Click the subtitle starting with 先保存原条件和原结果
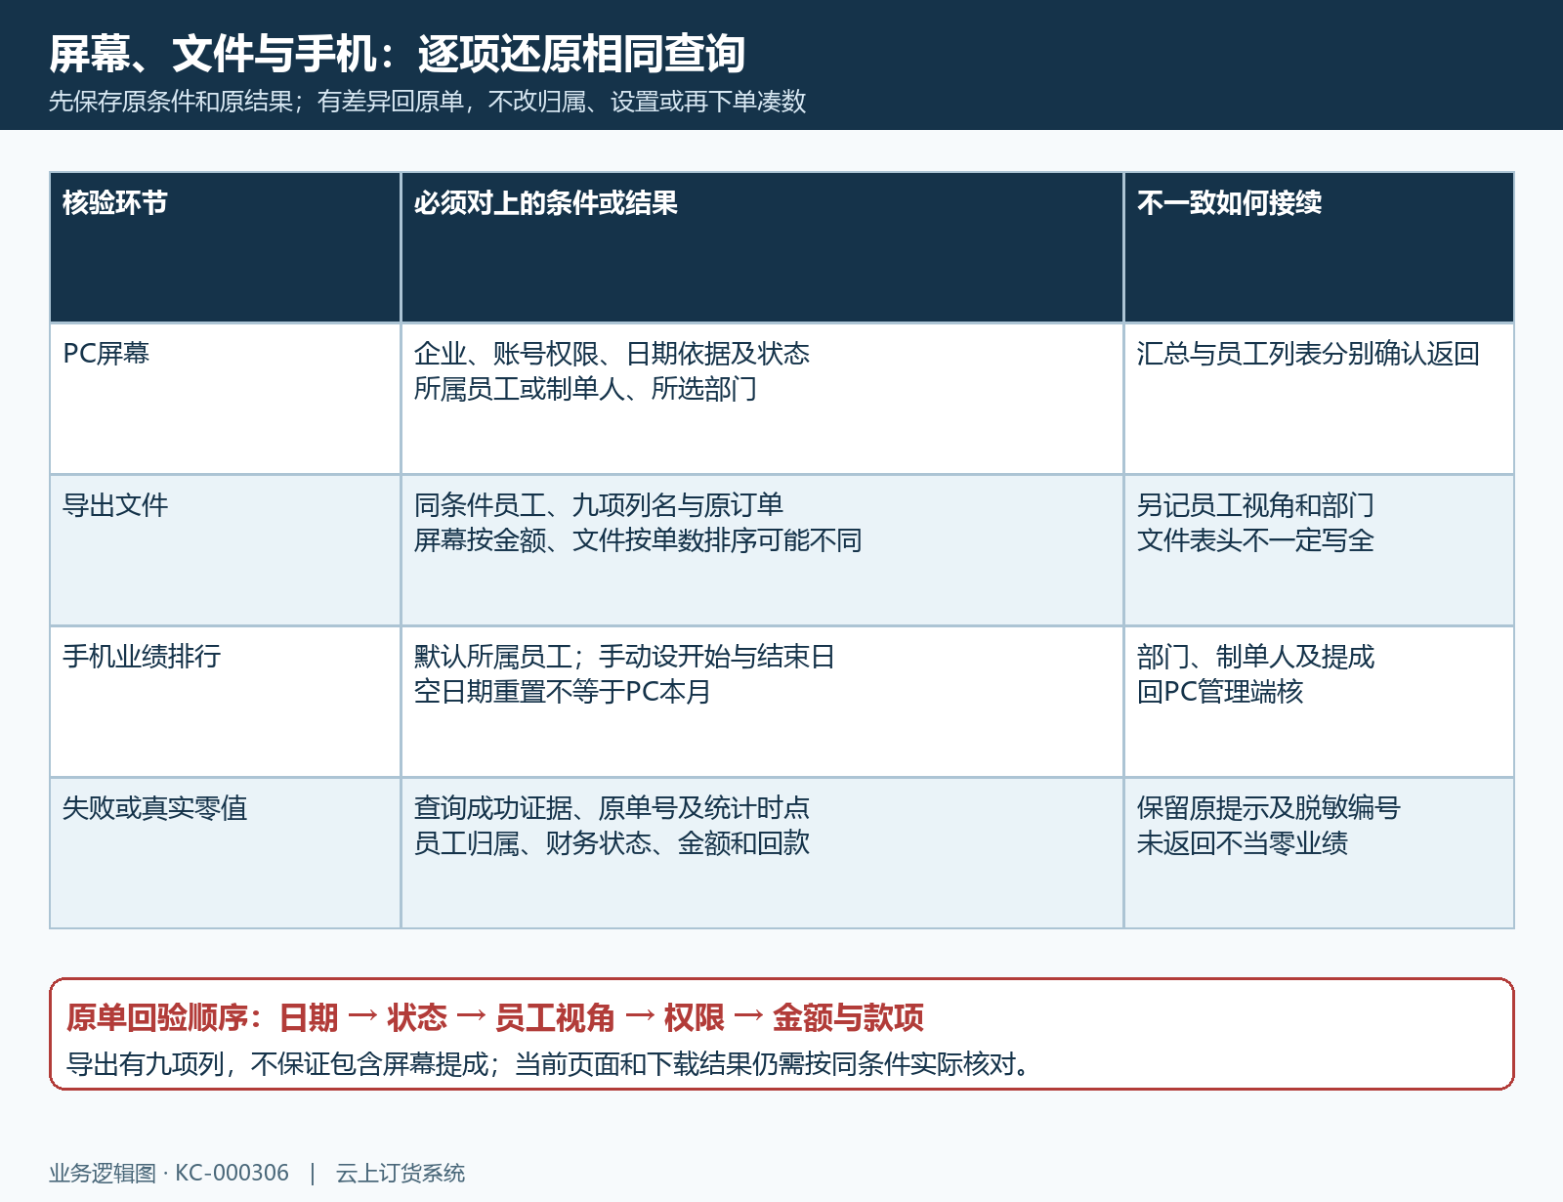This screenshot has height=1202, width=1563. pos(427,102)
